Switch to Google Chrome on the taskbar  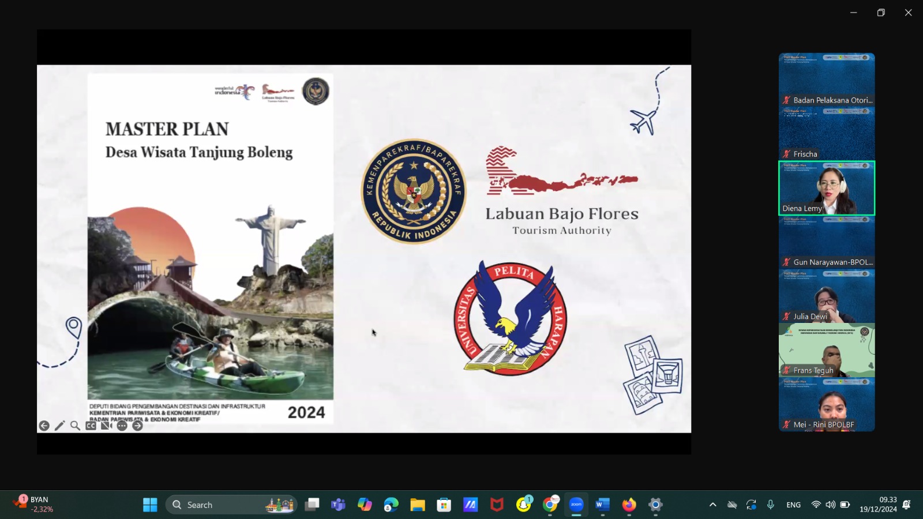[550, 505]
